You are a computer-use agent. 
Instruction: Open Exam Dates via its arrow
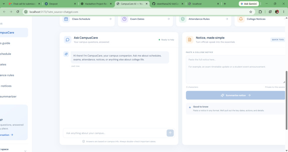pos(168,19)
